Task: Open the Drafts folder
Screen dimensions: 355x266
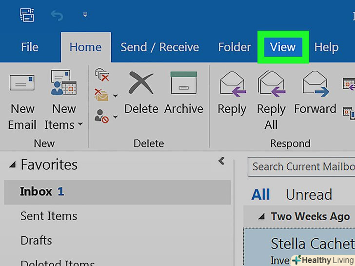Action: point(36,241)
